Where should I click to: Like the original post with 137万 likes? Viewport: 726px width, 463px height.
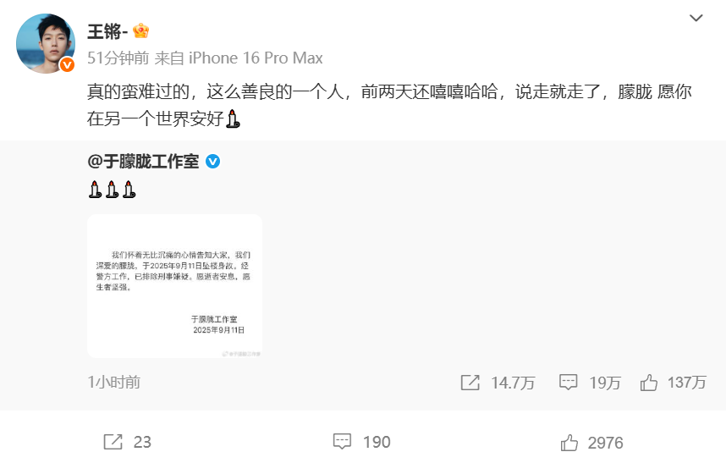tap(649, 383)
